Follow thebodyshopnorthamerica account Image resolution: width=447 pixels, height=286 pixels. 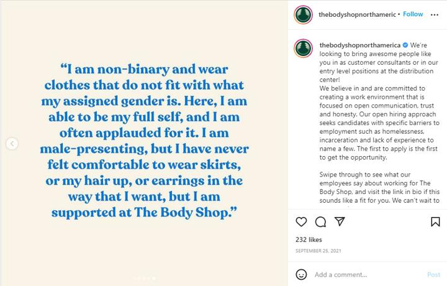coord(413,14)
